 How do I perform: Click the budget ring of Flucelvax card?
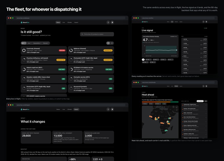click(24, 60)
